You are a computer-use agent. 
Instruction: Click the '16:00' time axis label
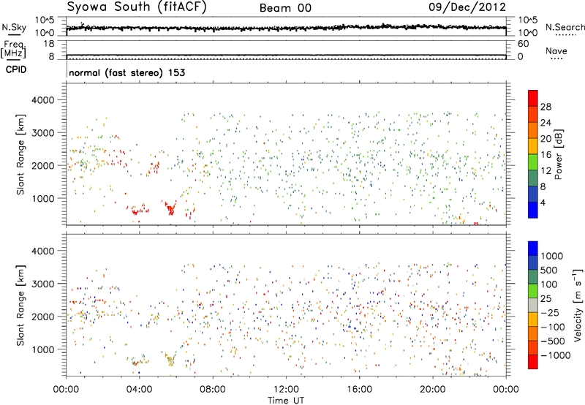pyautogui.click(x=359, y=390)
